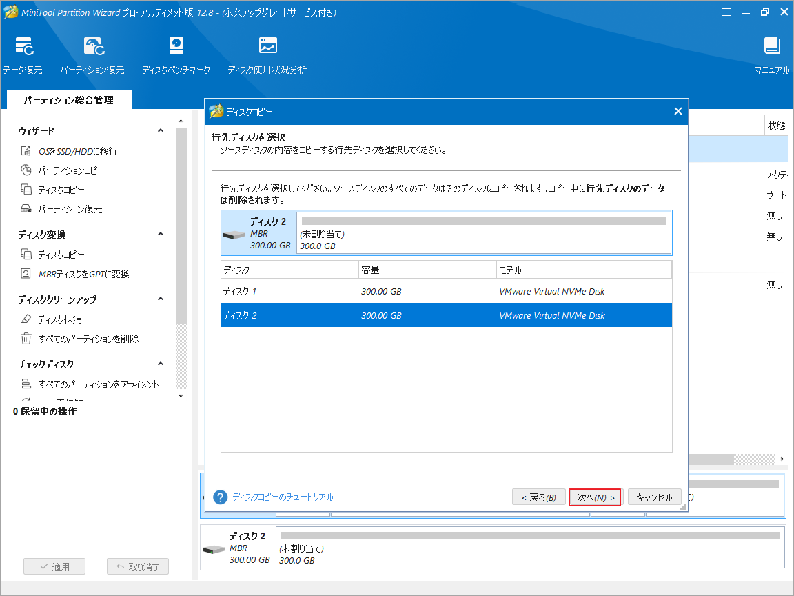Open the パーティション復元 toolbar icon

[x=94, y=46]
